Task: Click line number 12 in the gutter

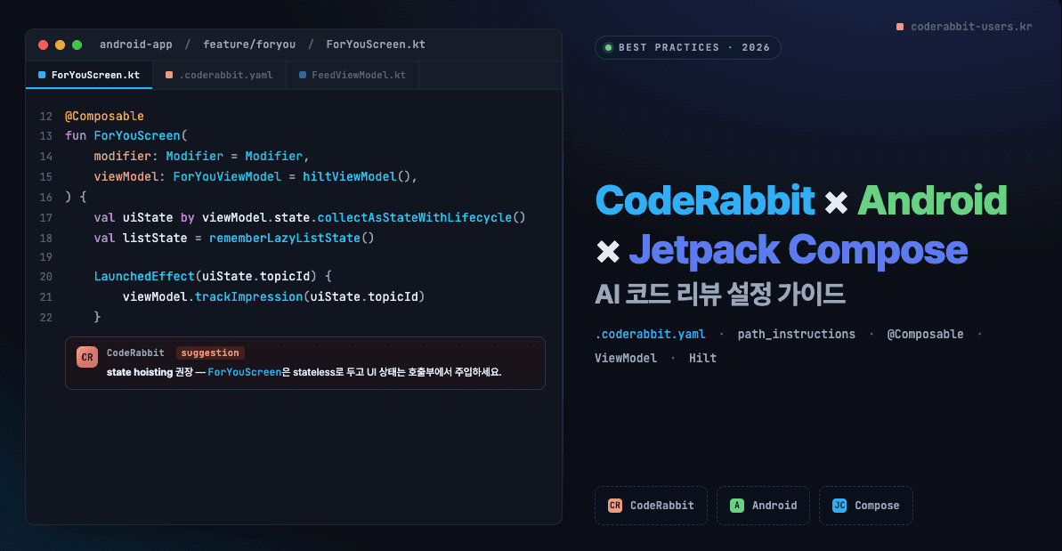Action: (46, 117)
